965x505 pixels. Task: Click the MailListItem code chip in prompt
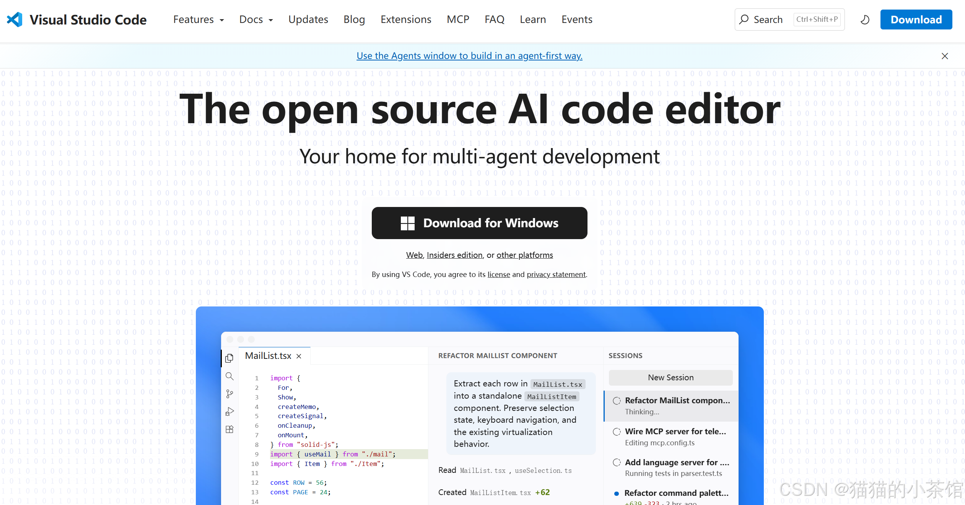[552, 397]
